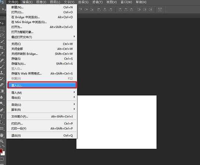200x165 pixels.
Task: Choose the Hand tool
Action: coord(2,135)
